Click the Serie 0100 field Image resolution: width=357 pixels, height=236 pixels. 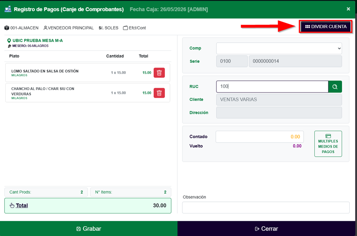tap(232, 62)
